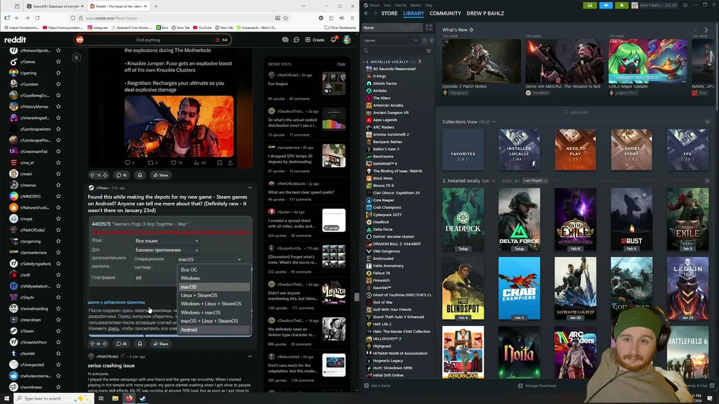Collapse the Collections View shelf chevron
Viewport: 719px width, 404px height.
tap(707, 122)
